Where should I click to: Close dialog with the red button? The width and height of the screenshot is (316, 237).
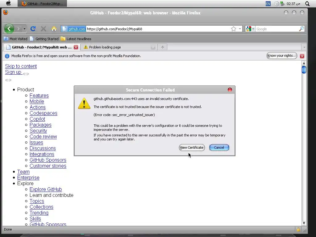(x=230, y=90)
